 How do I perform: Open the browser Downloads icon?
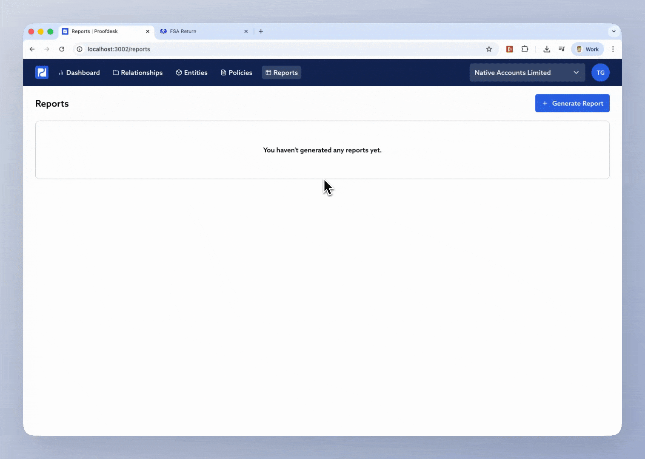pyautogui.click(x=547, y=49)
